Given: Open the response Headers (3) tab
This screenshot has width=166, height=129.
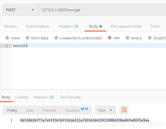Looking at the screenshot, I should [44, 97].
